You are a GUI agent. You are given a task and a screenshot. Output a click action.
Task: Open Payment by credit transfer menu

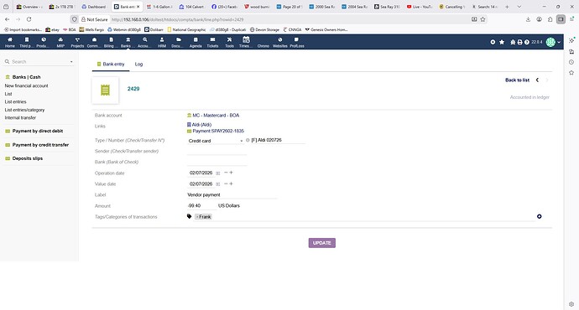[x=40, y=145]
